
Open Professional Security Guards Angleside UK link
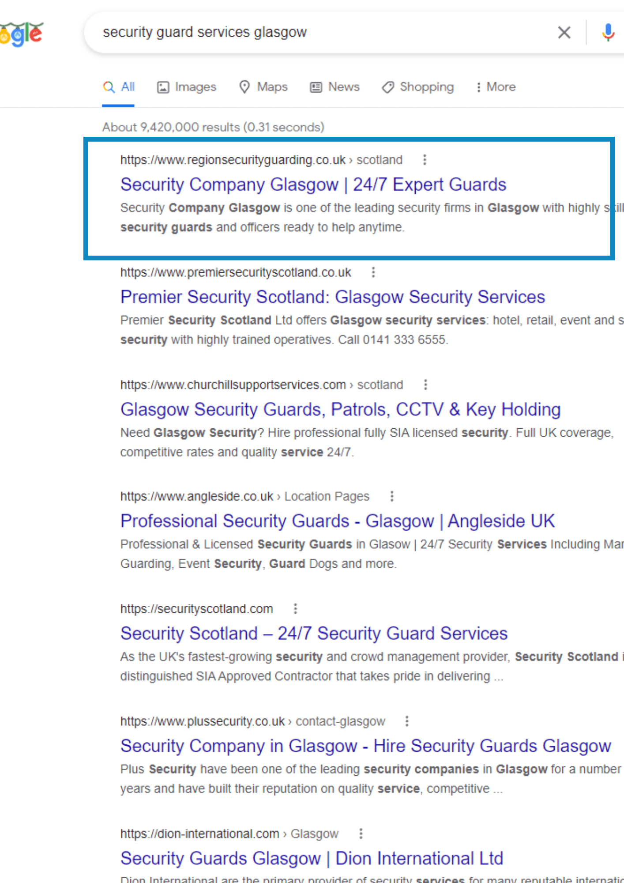coord(338,521)
